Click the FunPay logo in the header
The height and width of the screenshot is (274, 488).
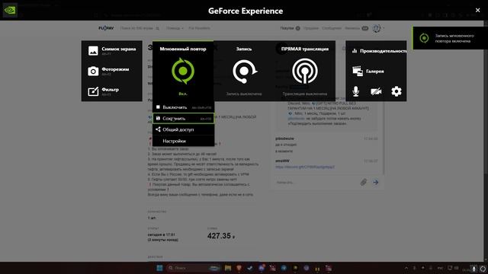tap(106, 28)
